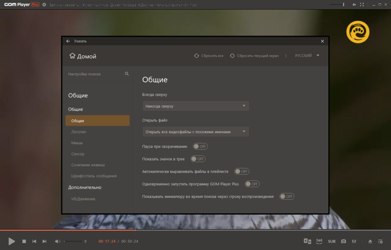Toggle Показать значок в трее switch
Image resolution: width=391 pixels, height=250 pixels.
coord(198,159)
